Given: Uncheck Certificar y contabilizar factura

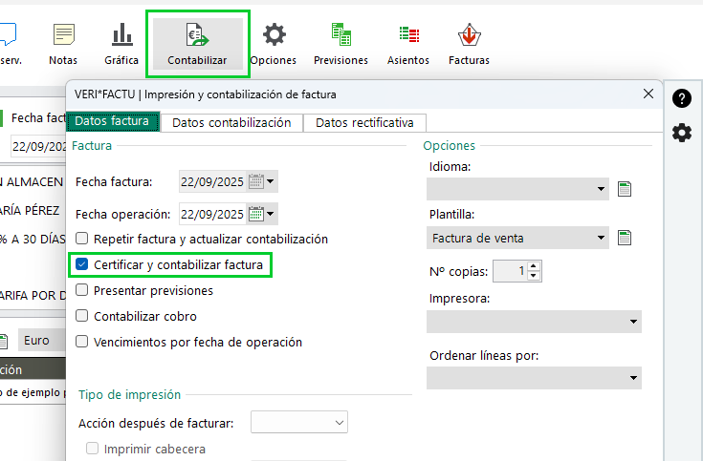Looking at the screenshot, I should [81, 264].
